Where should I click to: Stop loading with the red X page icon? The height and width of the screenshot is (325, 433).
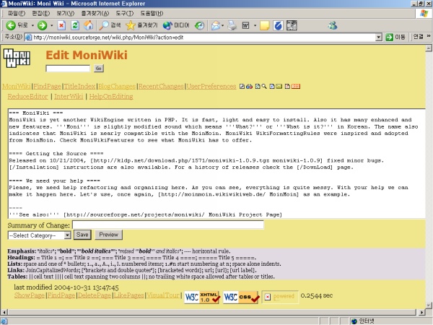[x=61, y=25]
